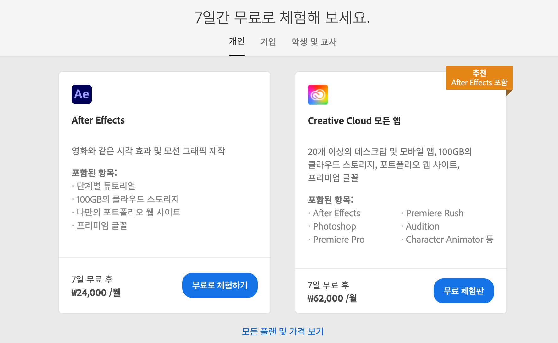Click the Audition list item
Screen dimensions: 558x343
tap(423, 226)
